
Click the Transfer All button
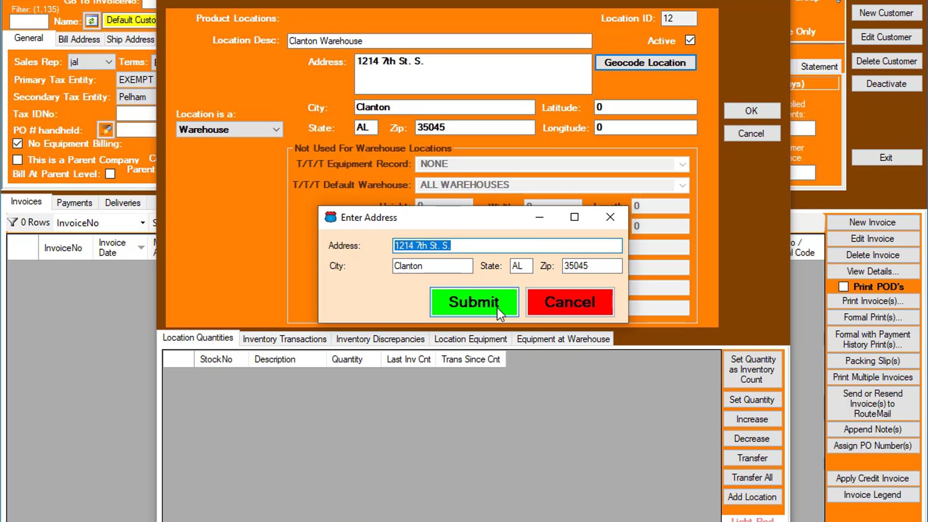tap(752, 478)
